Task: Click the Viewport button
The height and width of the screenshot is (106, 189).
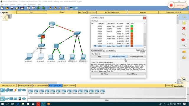Action: pyautogui.click(x=143, y=12)
